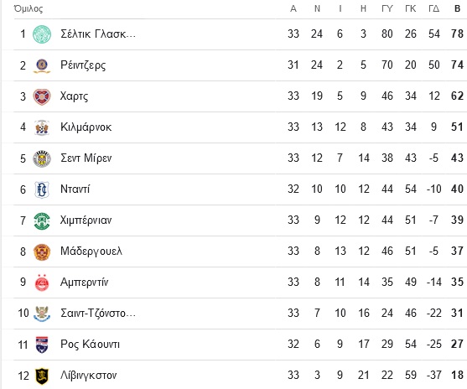This screenshot has width=467, height=389.
Task: Click the Dundee club crest icon
Action: click(x=42, y=189)
